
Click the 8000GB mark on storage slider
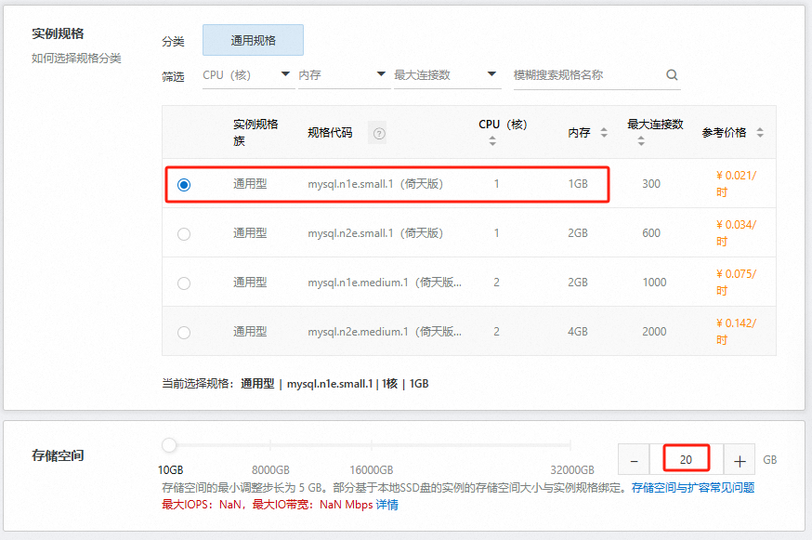[270, 444]
